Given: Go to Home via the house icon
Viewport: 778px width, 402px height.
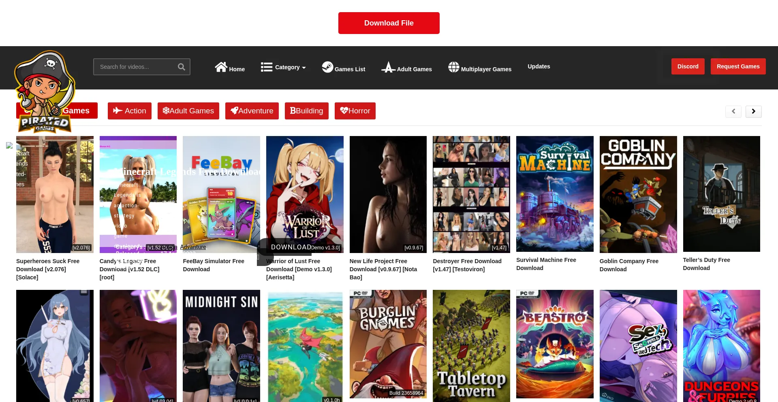Looking at the screenshot, I should (x=221, y=67).
